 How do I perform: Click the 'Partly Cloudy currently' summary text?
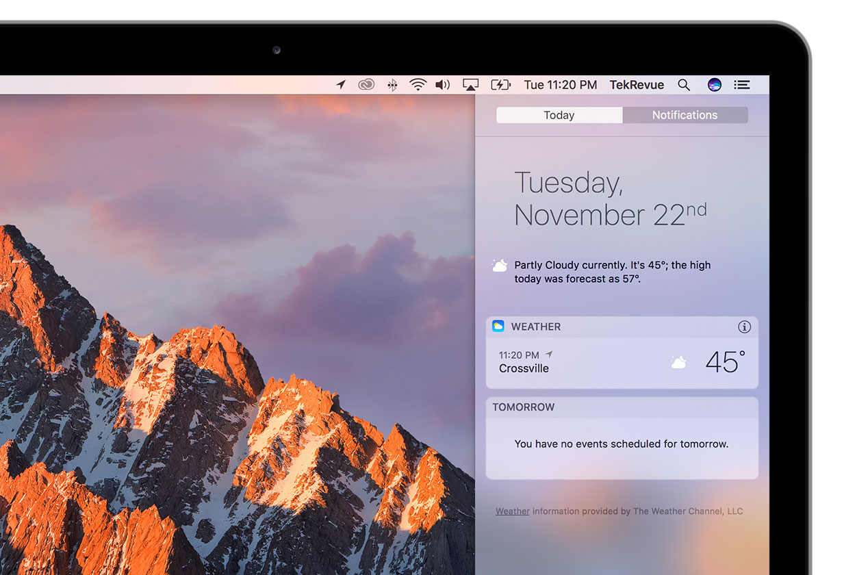(613, 272)
